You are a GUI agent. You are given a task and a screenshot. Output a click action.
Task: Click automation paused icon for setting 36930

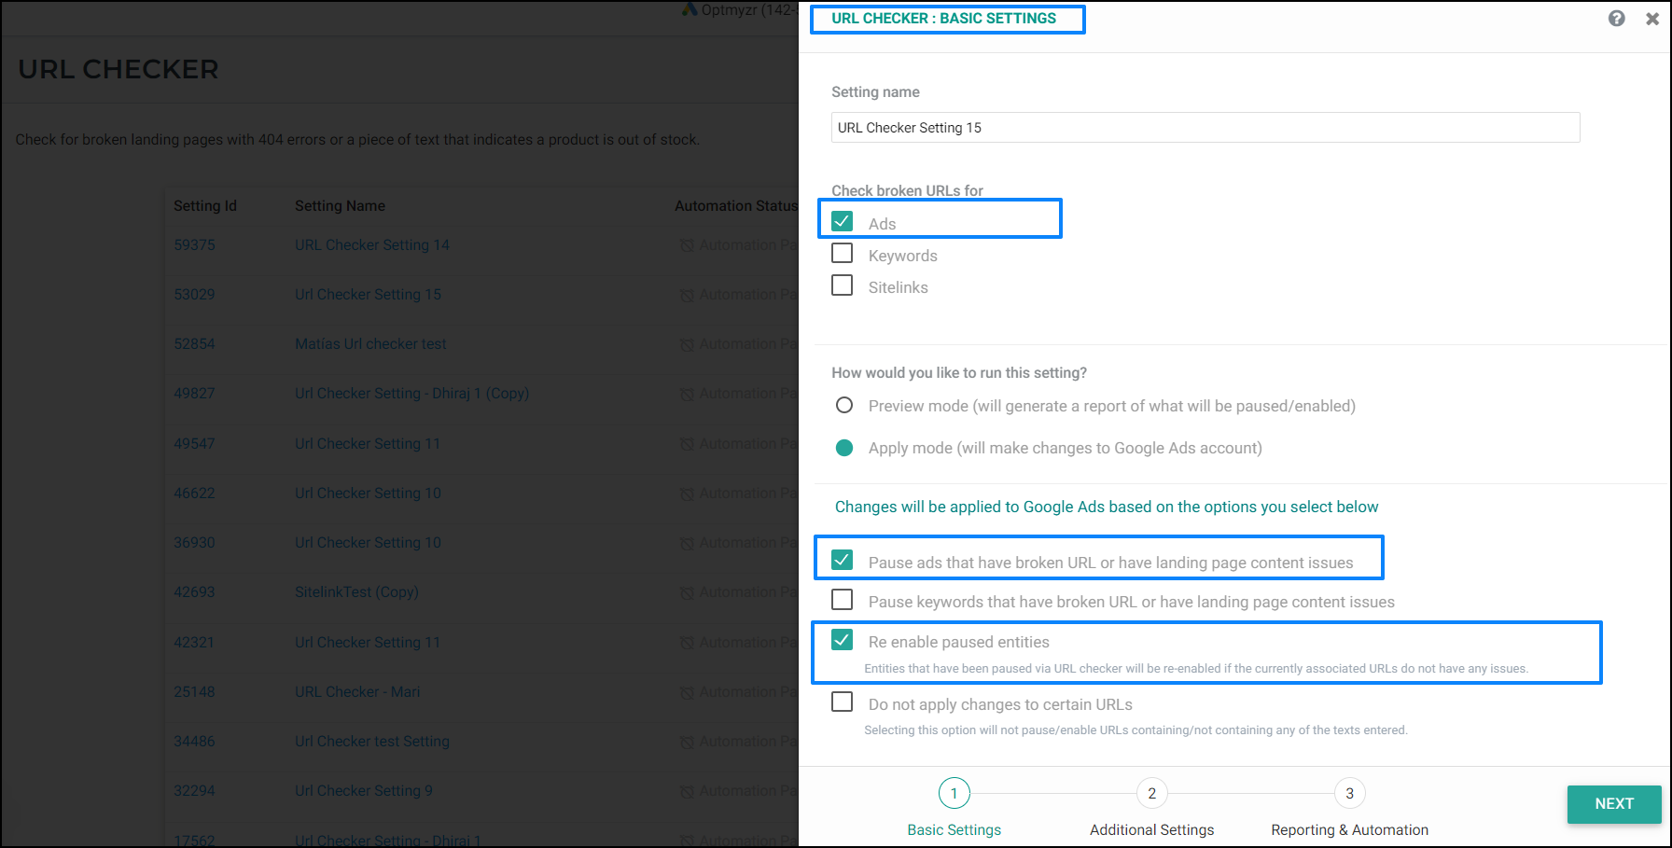[x=687, y=543]
